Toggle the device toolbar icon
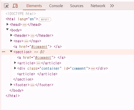 click(15, 6)
